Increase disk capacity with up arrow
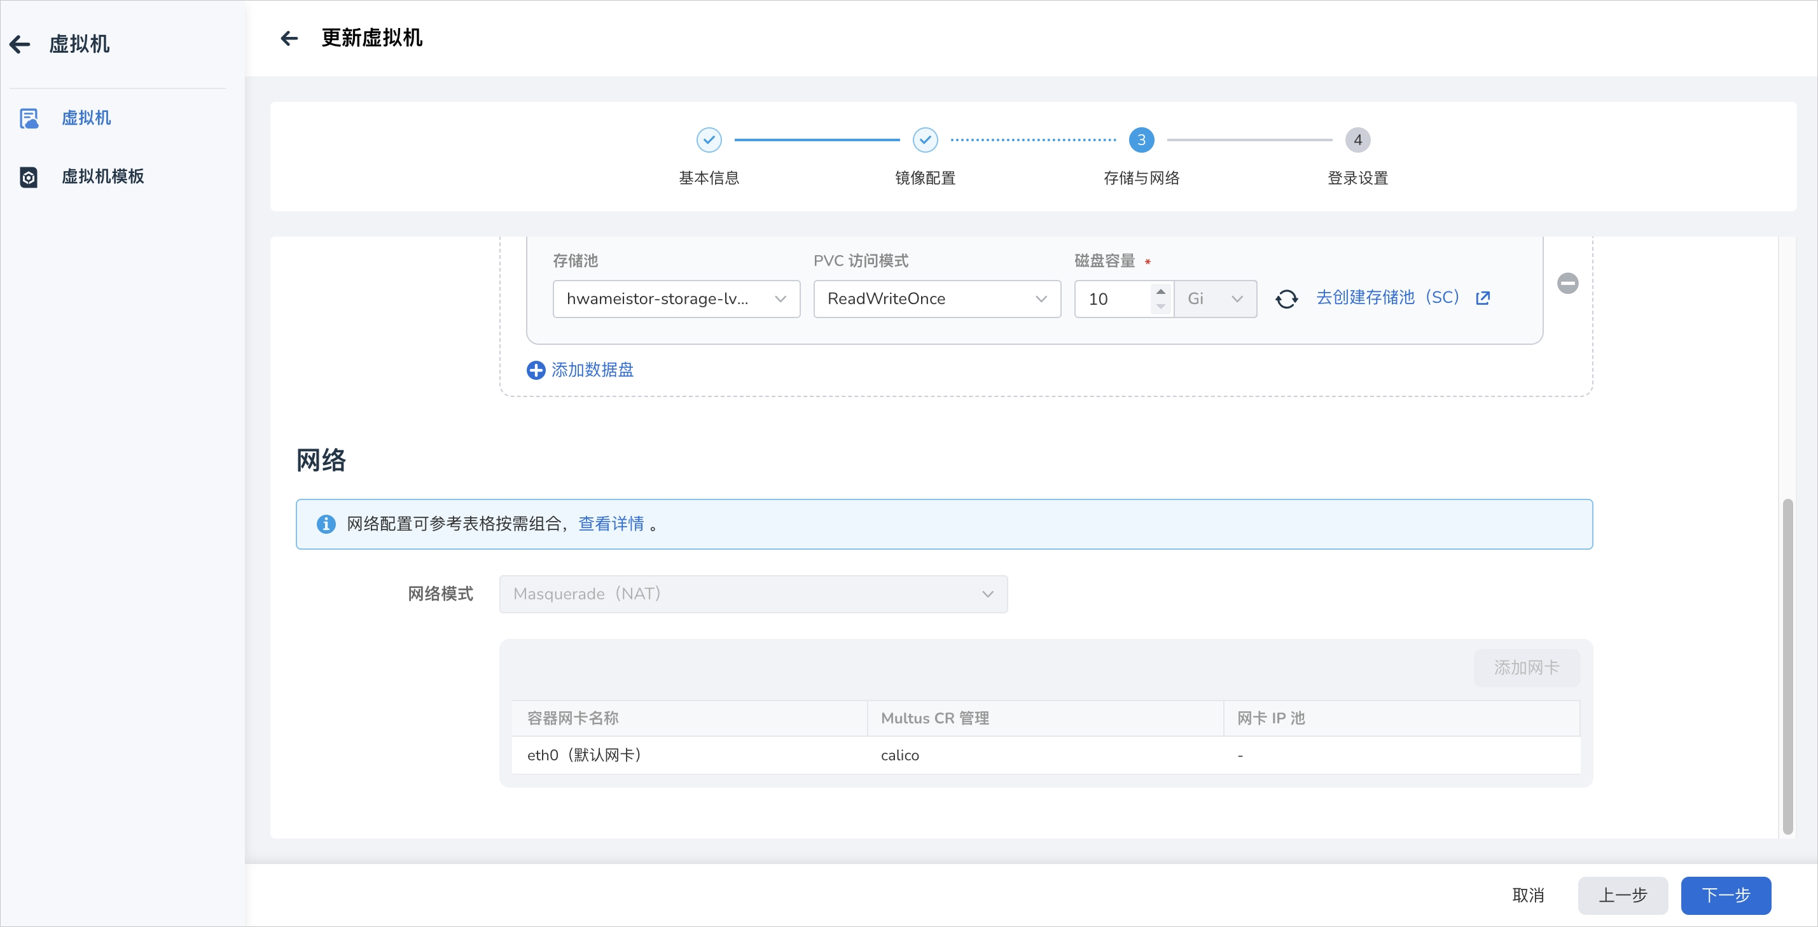The height and width of the screenshot is (927, 1818). pos(1160,291)
